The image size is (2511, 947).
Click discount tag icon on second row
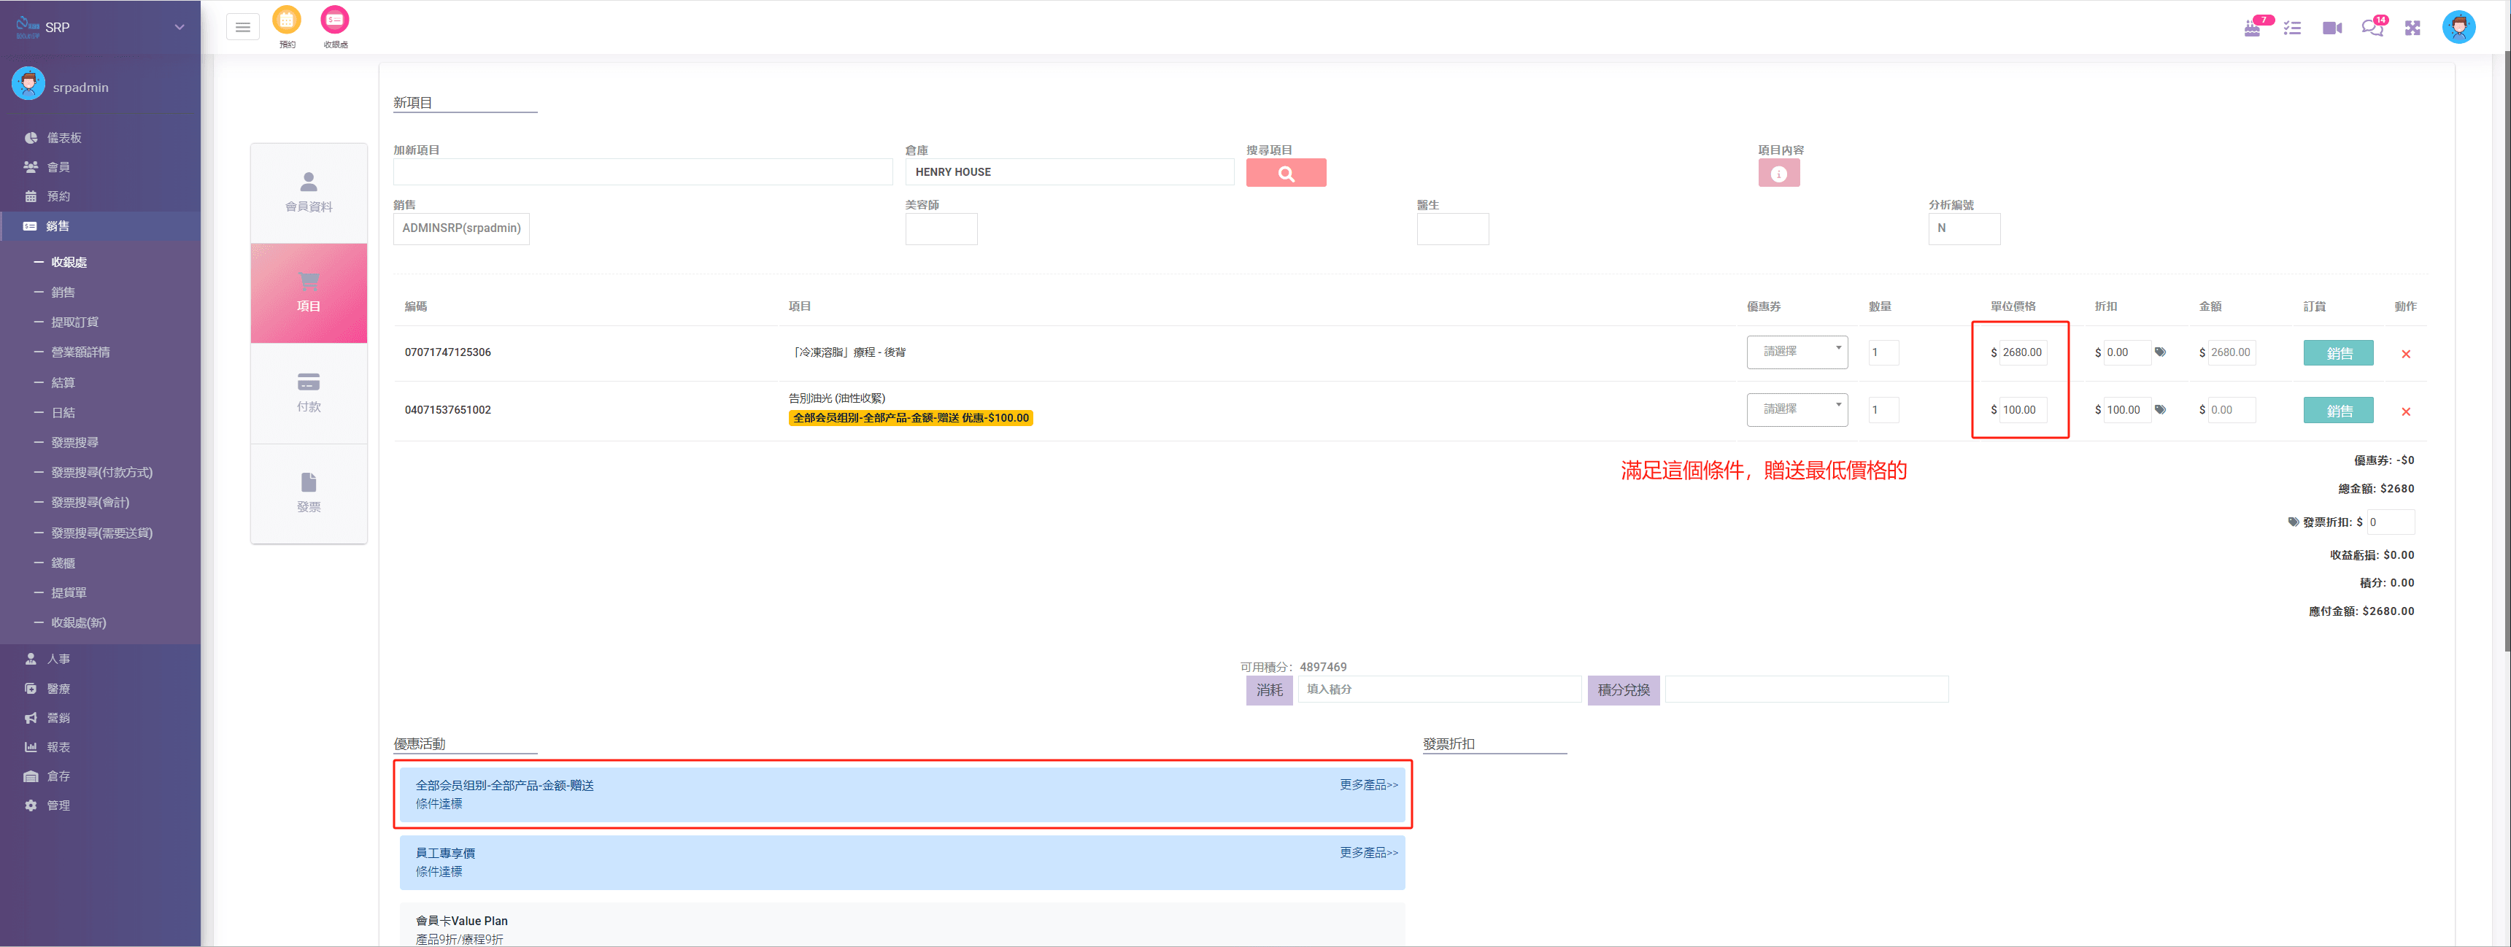click(x=2160, y=410)
